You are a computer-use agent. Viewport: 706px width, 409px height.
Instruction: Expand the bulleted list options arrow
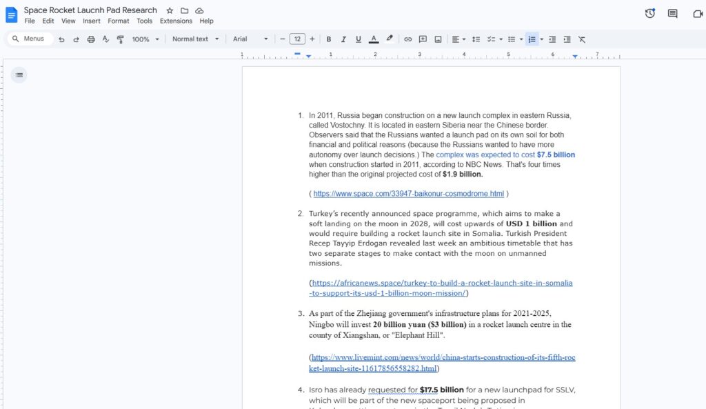(x=521, y=39)
